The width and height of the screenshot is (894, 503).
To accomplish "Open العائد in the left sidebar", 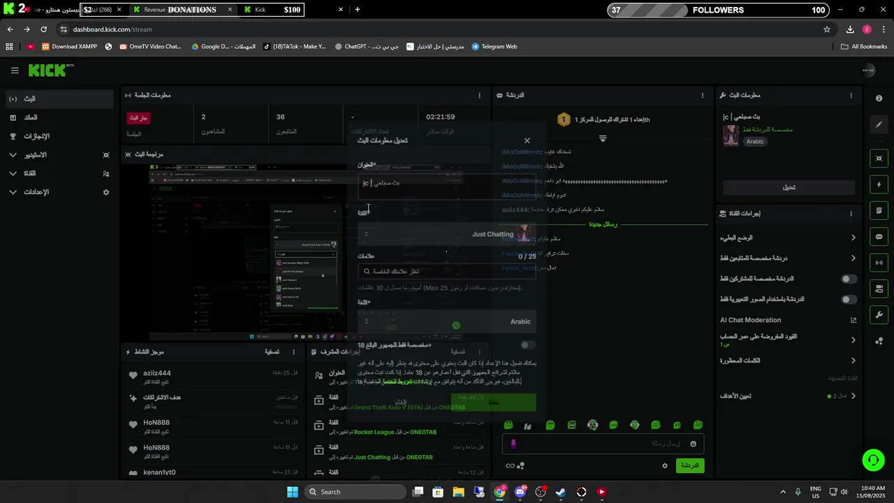I will [59, 117].
